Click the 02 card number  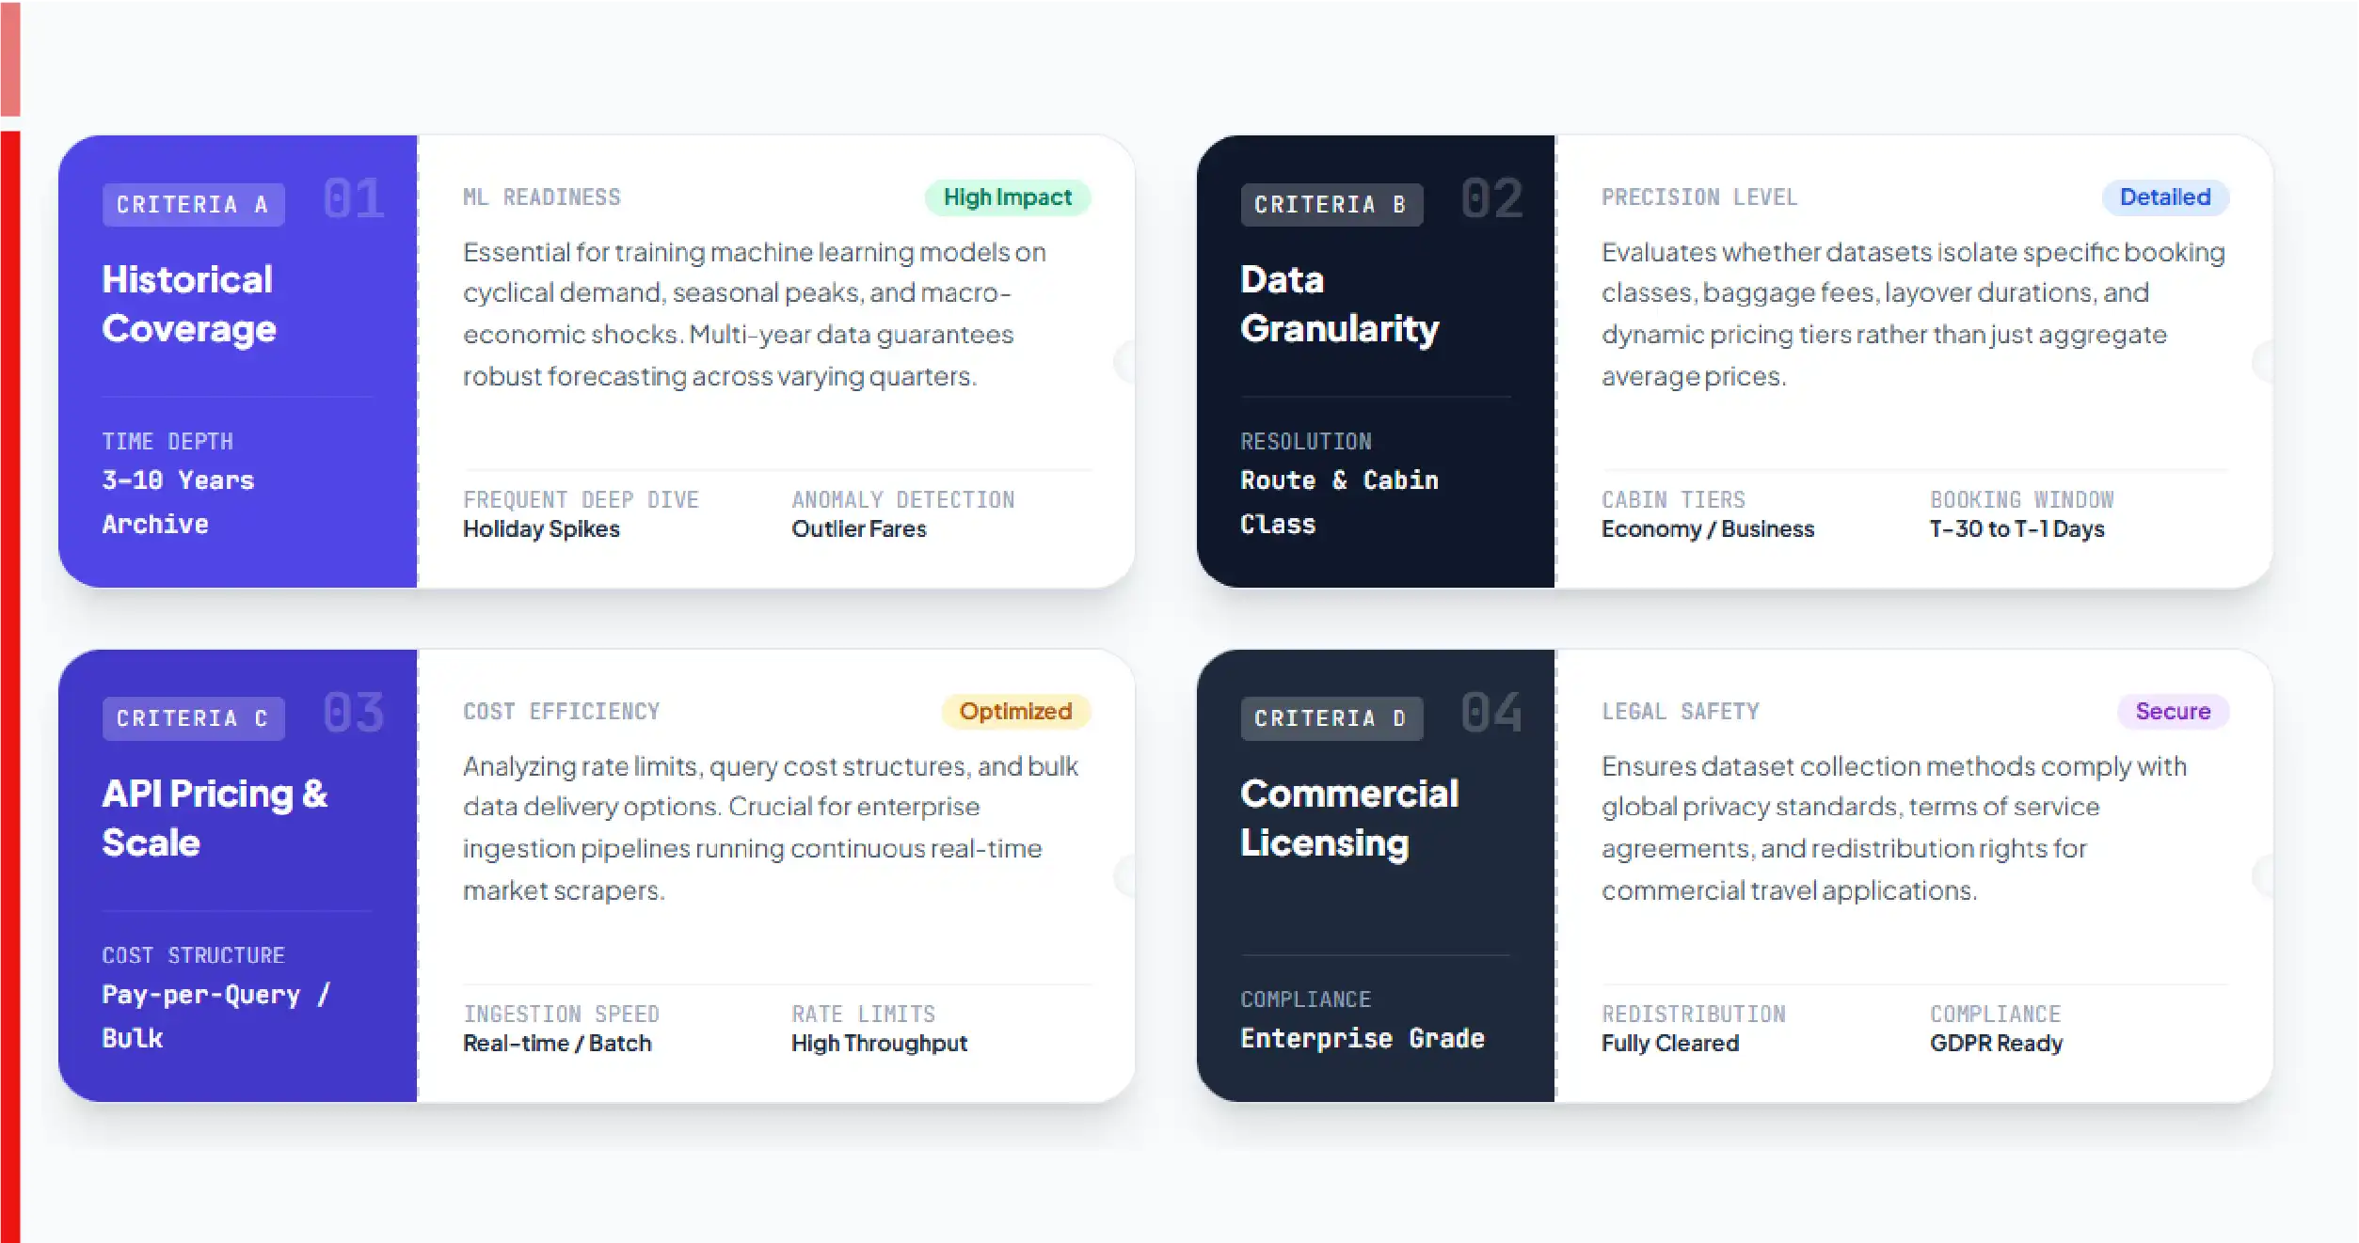coord(1491,198)
